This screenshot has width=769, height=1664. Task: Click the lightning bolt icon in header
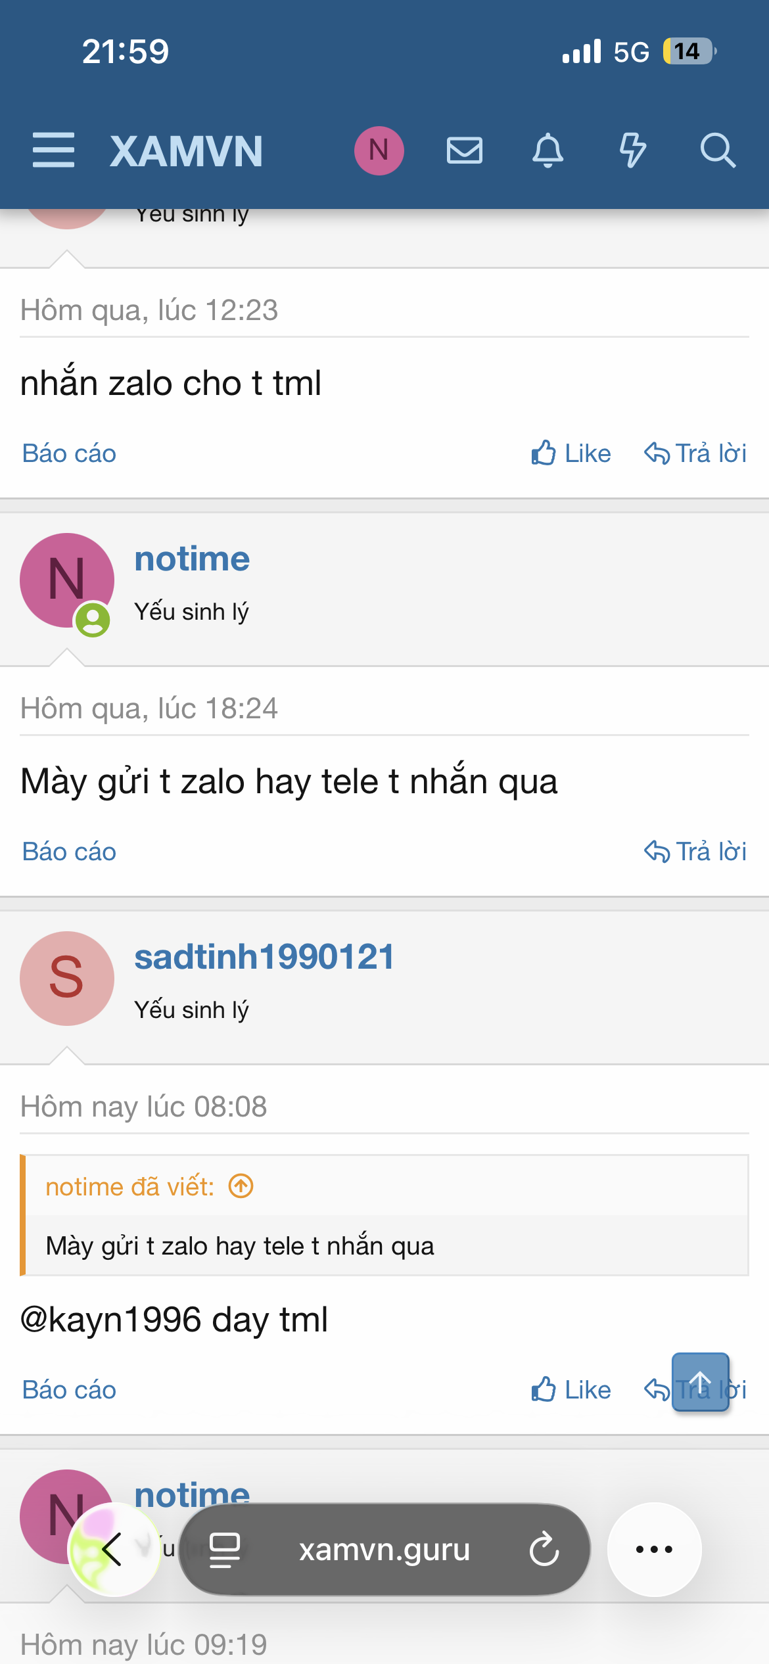(x=633, y=151)
